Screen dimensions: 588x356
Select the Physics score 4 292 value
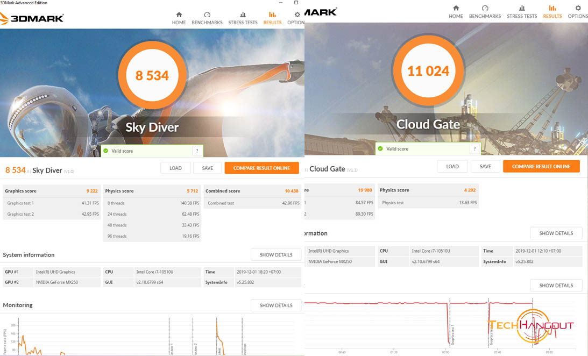pyautogui.click(x=470, y=190)
